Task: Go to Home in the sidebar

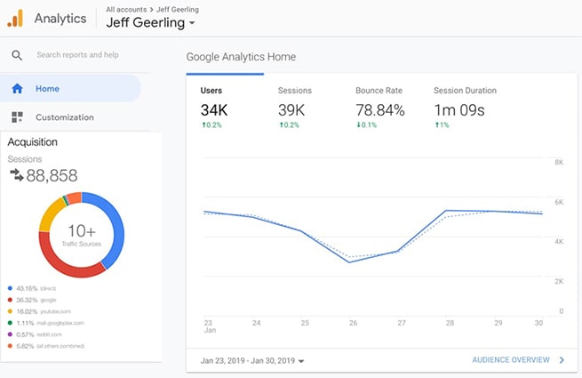Action: click(47, 89)
